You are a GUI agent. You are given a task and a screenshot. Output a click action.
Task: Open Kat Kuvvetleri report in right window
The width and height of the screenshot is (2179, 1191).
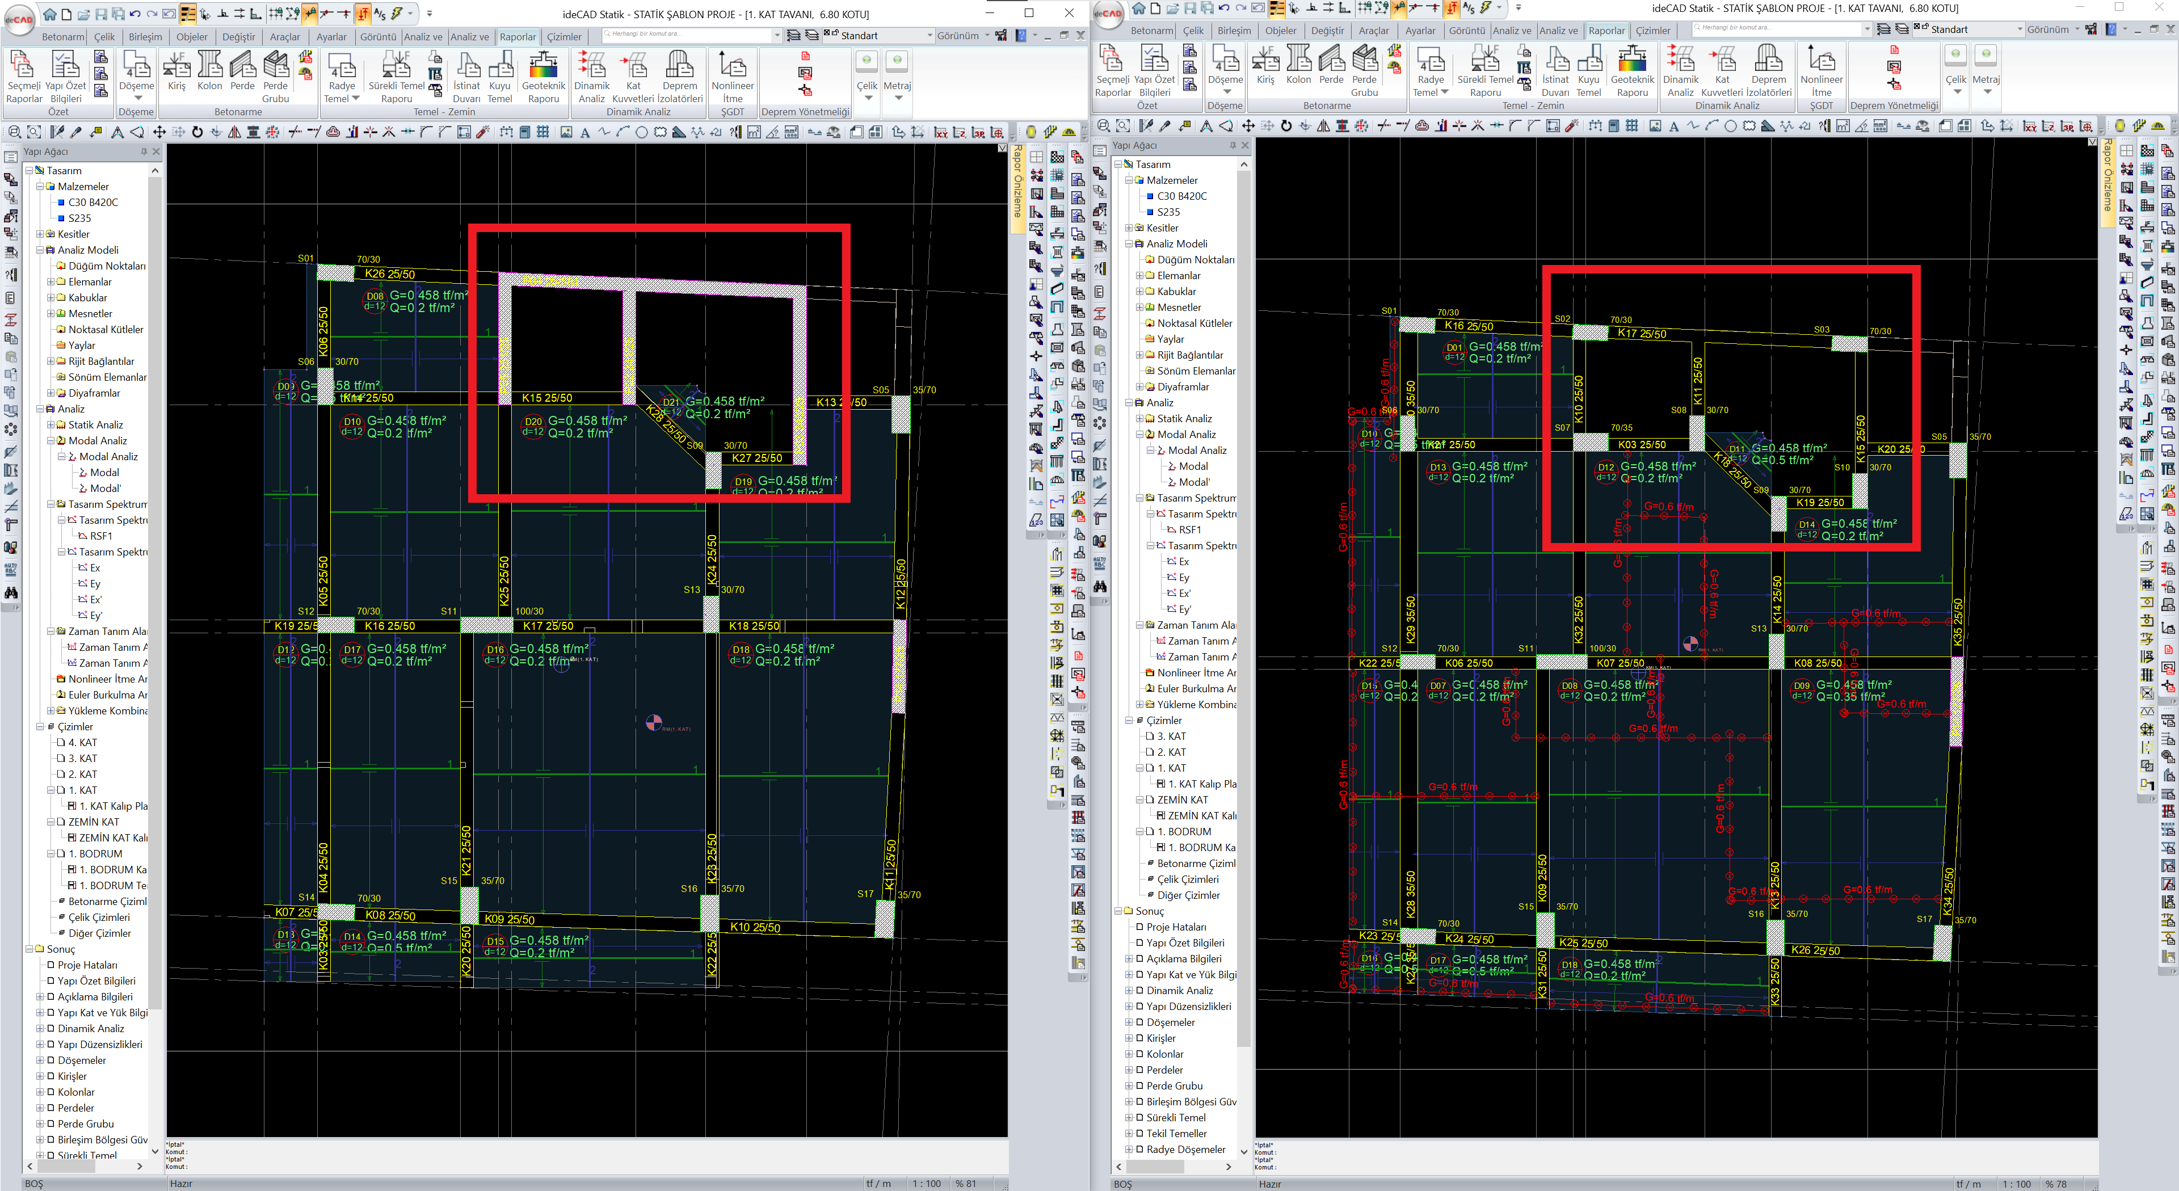pyautogui.click(x=1722, y=71)
